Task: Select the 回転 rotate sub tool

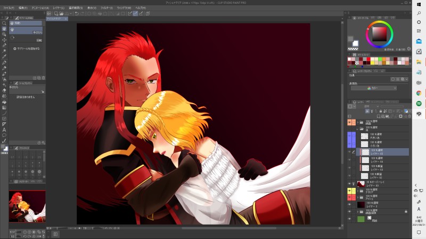Action: (26, 38)
